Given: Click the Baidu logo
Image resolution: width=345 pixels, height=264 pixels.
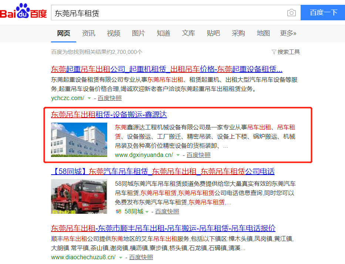Looking at the screenshot, I should click(x=23, y=11).
